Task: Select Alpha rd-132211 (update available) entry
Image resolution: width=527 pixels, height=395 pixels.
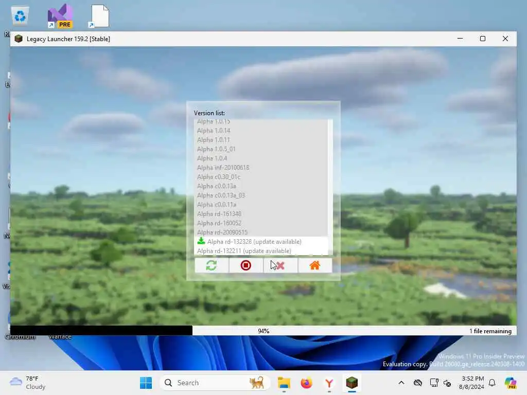Action: pyautogui.click(x=261, y=251)
